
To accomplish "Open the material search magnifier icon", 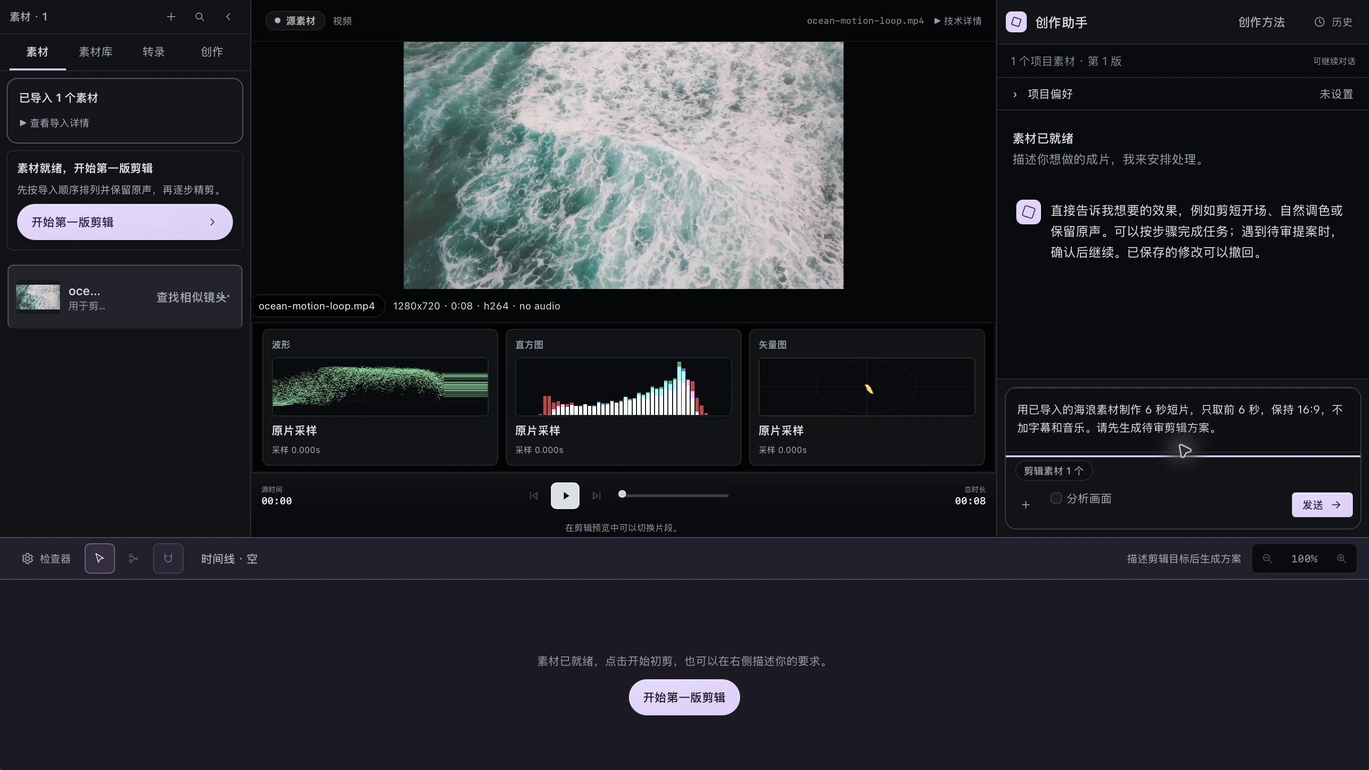I will click(x=200, y=17).
